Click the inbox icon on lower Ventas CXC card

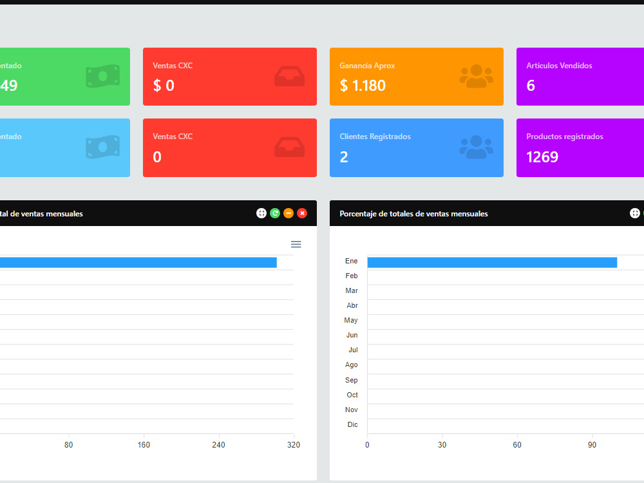click(290, 147)
